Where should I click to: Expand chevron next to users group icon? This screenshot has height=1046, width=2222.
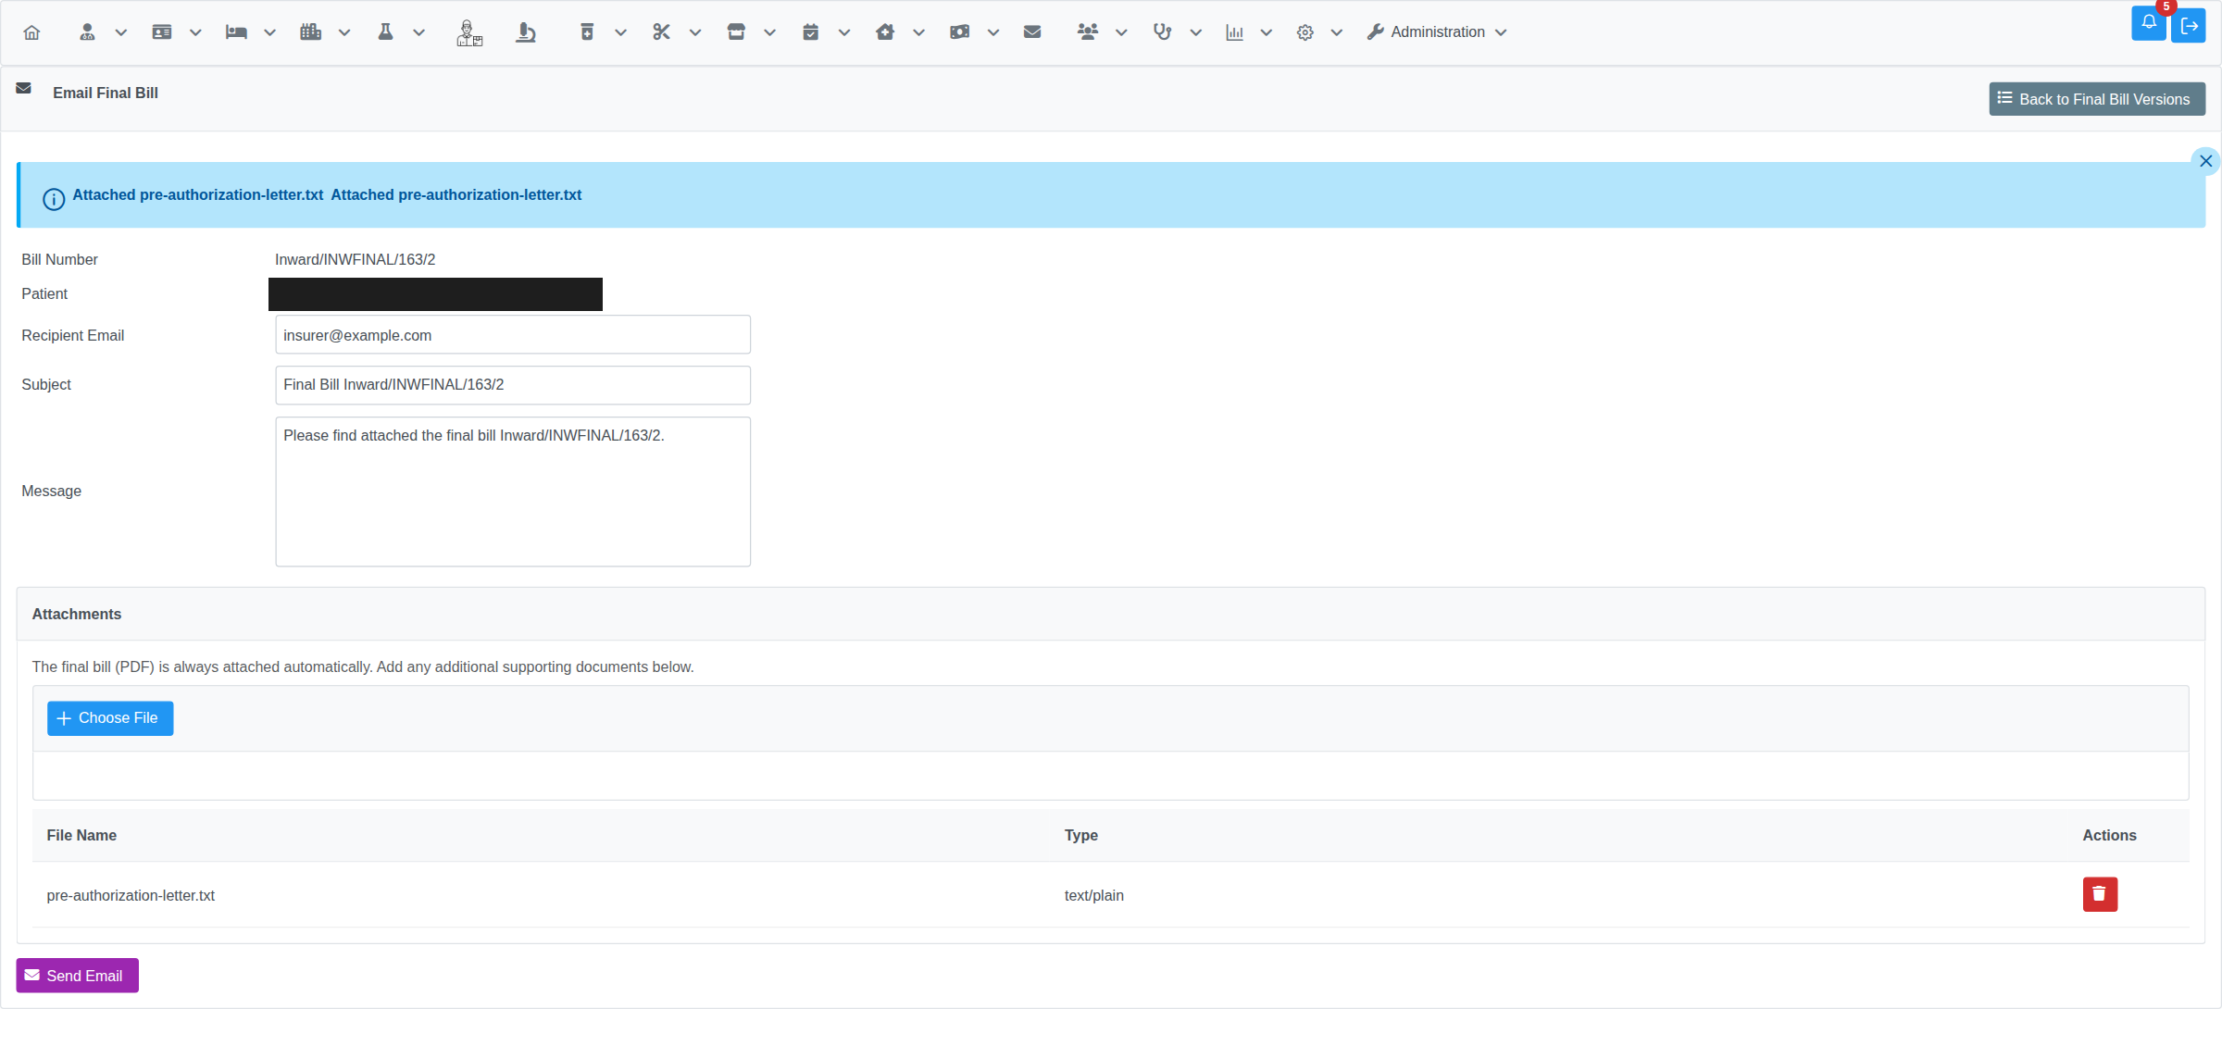click(1121, 32)
